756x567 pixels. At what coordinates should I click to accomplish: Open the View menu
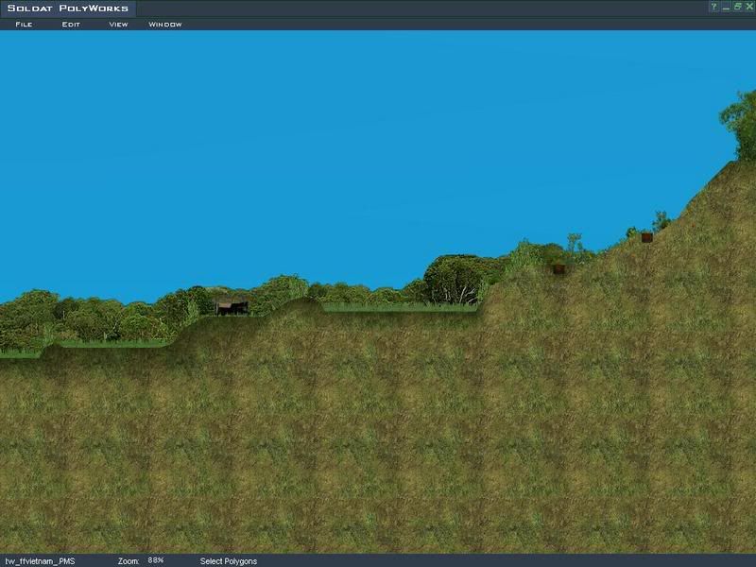(x=118, y=25)
